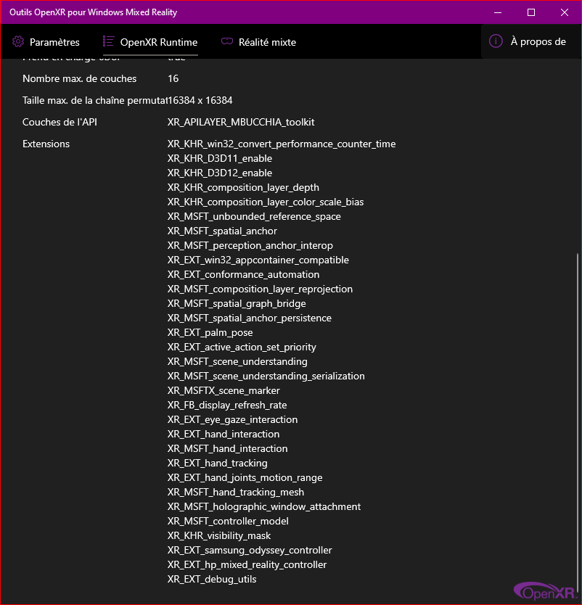Select XR_MSFT_unbounded_reference_space
This screenshot has width=582, height=605.
tap(254, 216)
